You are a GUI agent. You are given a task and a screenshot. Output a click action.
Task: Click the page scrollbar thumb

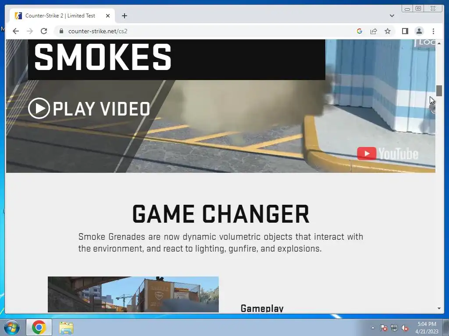click(x=439, y=91)
